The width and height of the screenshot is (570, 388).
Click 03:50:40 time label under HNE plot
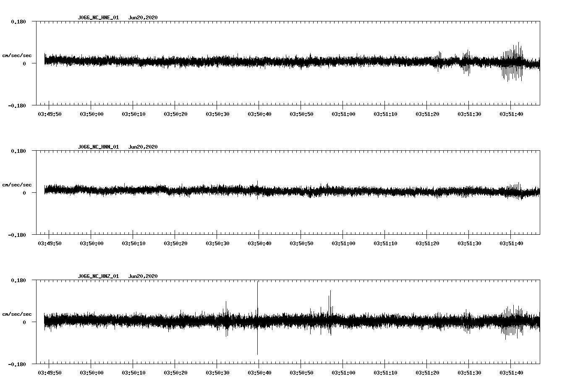tap(259, 114)
